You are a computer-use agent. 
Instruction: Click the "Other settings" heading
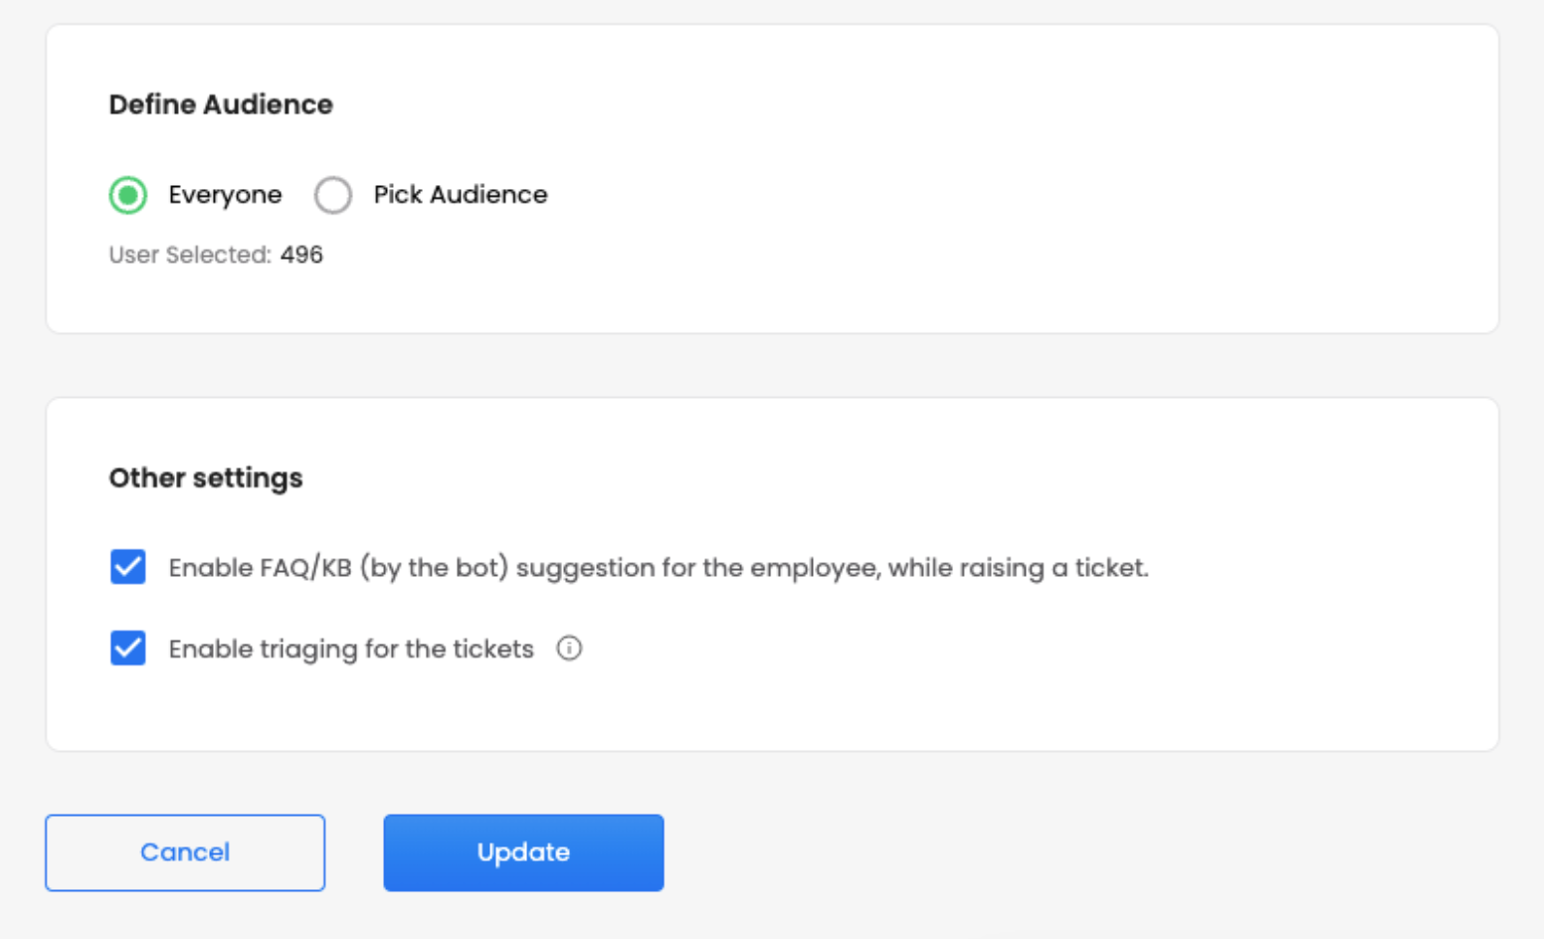click(x=206, y=478)
